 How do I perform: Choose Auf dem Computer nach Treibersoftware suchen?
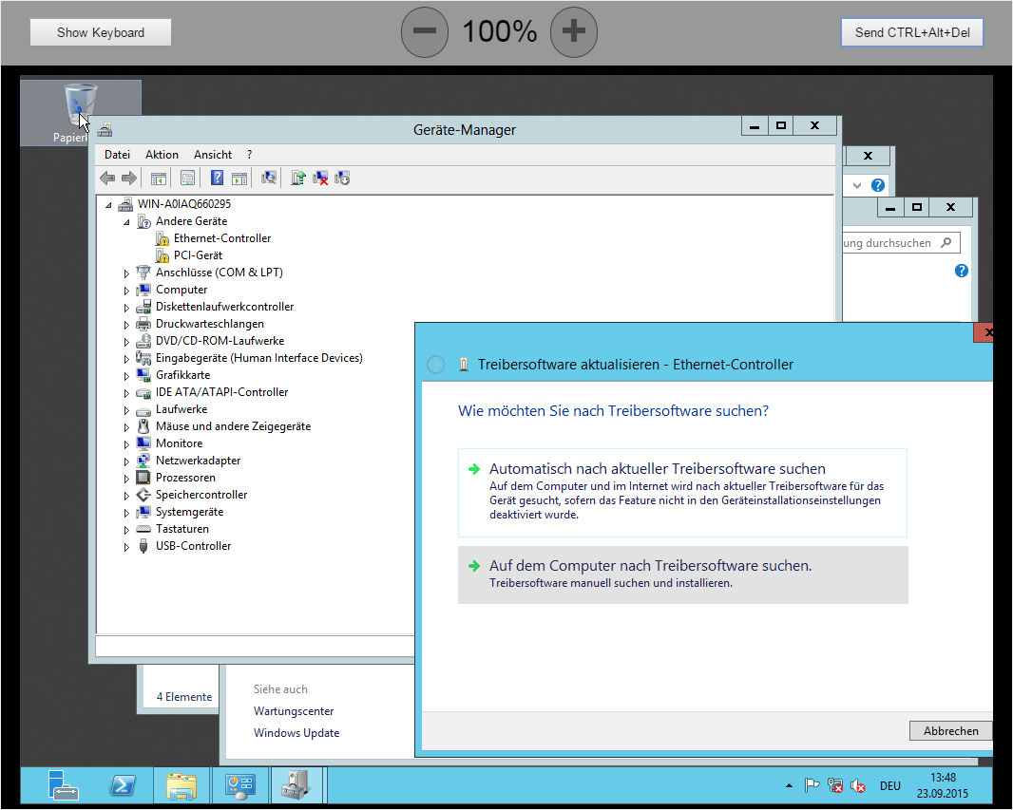click(x=682, y=575)
